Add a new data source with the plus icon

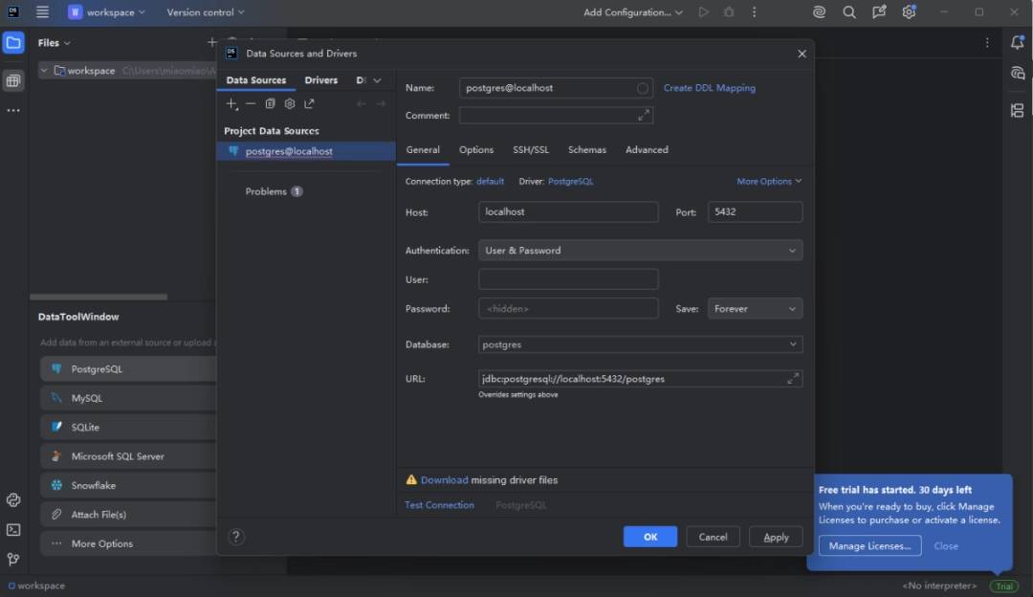[x=231, y=103]
